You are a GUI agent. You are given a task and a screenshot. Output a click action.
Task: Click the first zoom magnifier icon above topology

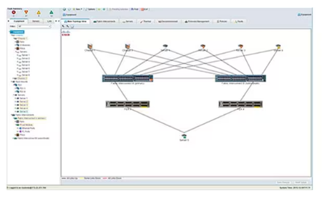(x=63, y=26)
